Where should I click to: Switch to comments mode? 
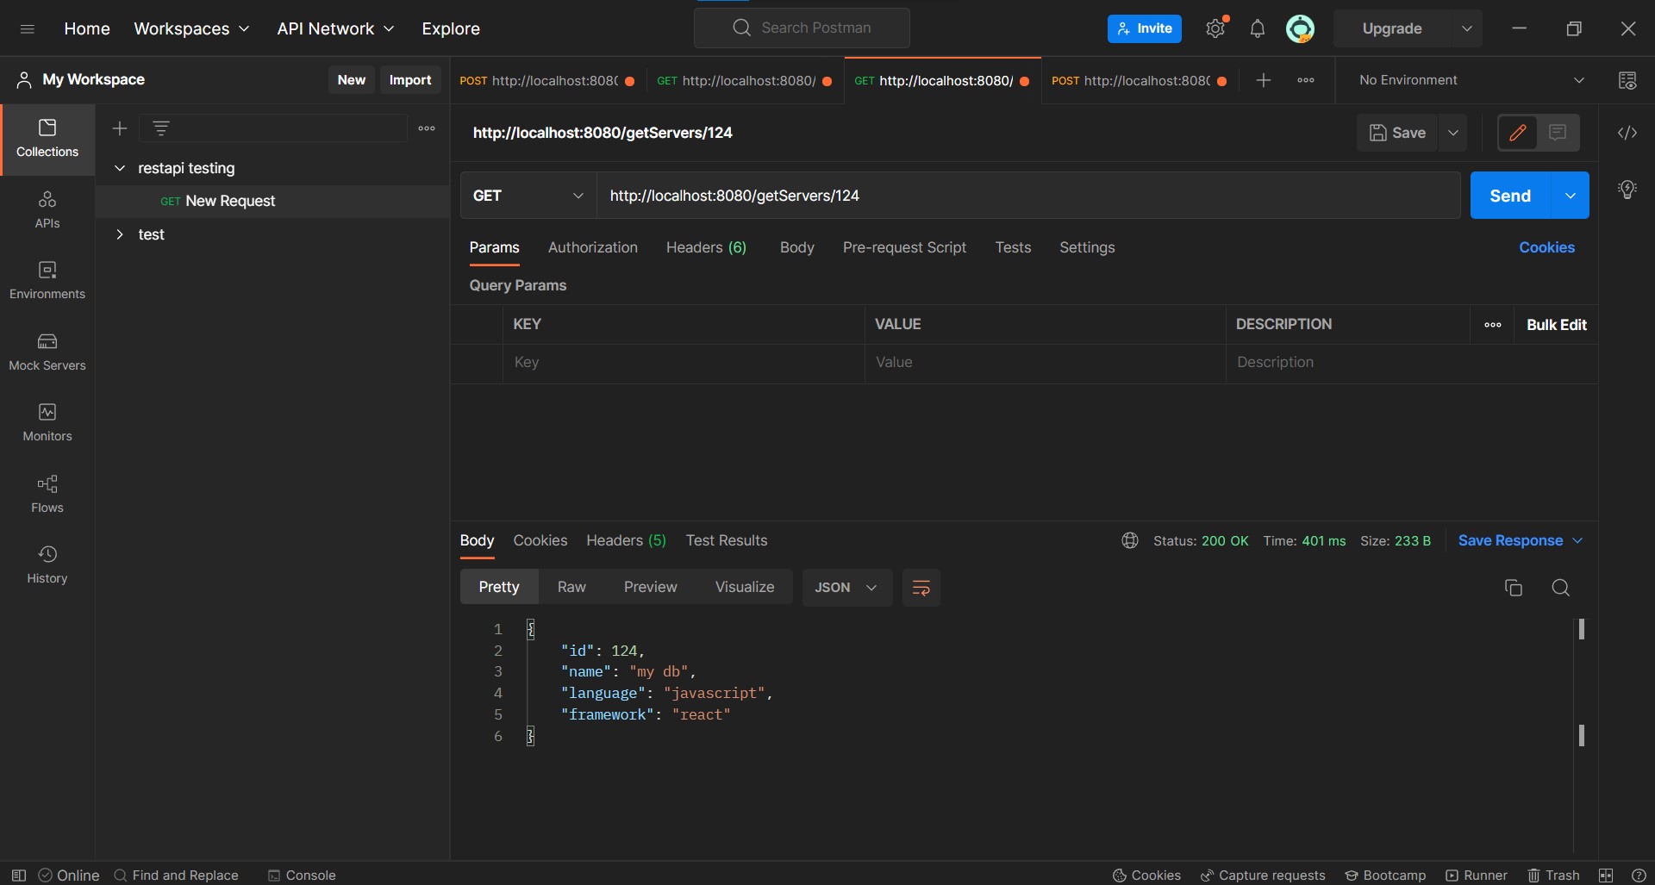coord(1558,133)
